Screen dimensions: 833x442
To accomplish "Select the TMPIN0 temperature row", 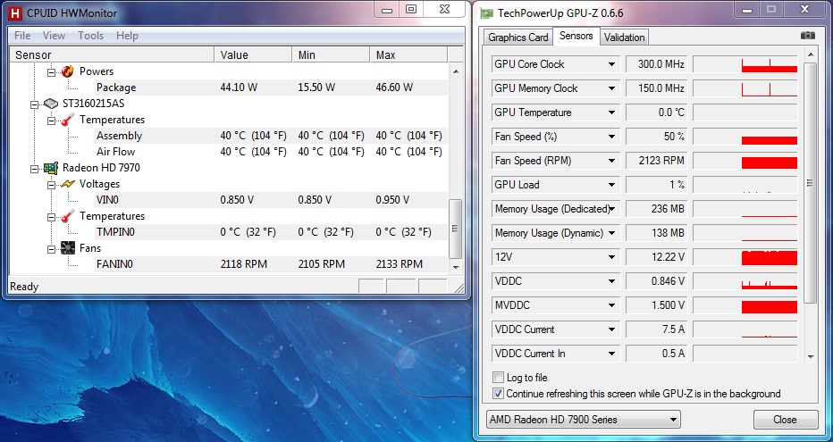I will 271,232.
